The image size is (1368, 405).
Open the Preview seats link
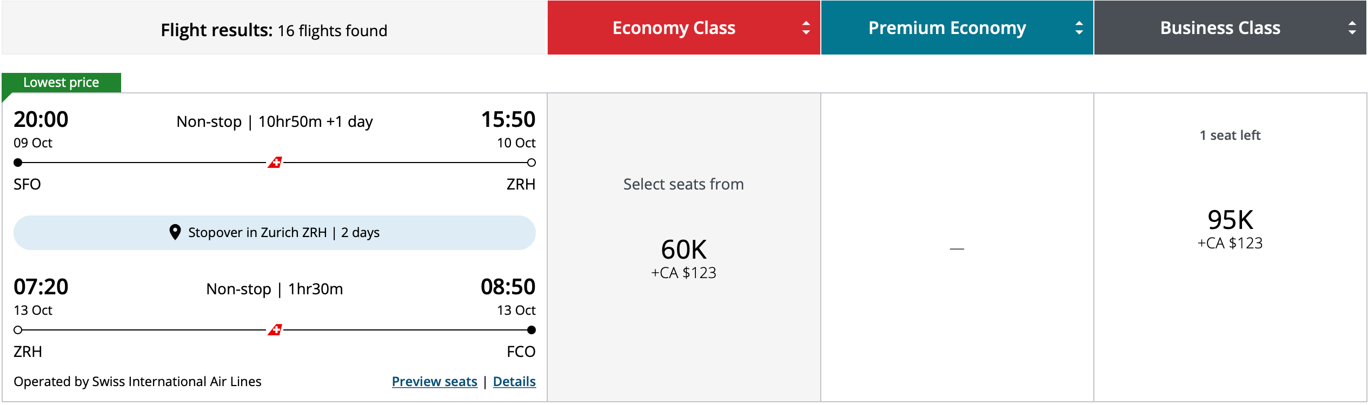pyautogui.click(x=434, y=381)
